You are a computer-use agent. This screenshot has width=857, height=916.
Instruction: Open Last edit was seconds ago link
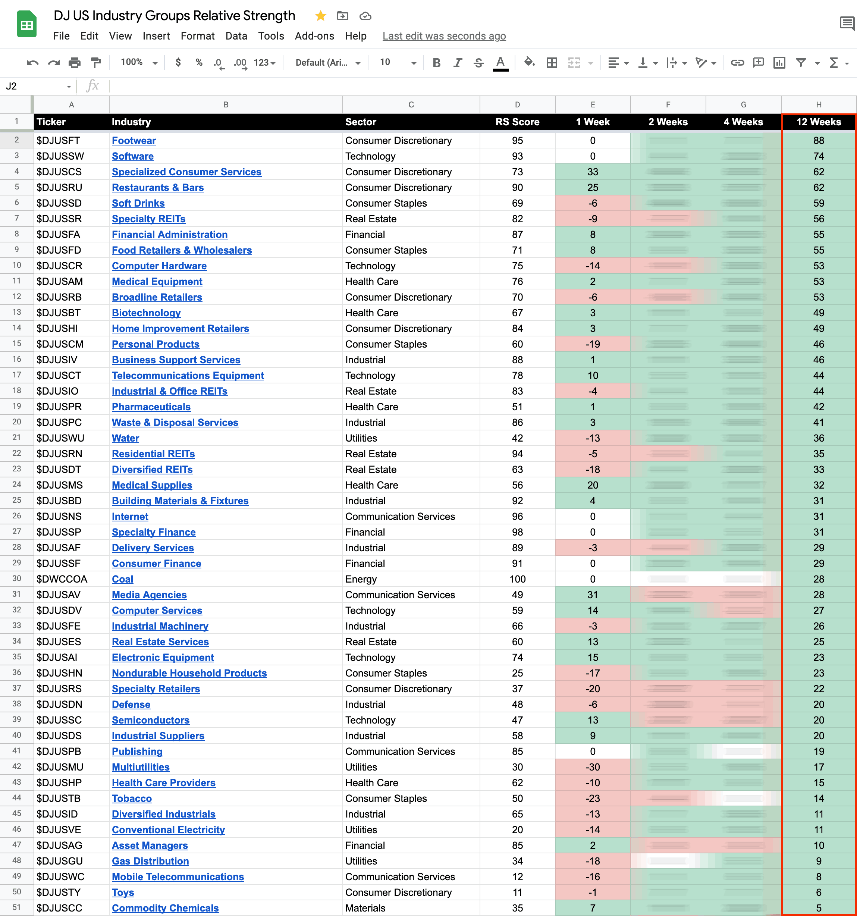point(444,36)
